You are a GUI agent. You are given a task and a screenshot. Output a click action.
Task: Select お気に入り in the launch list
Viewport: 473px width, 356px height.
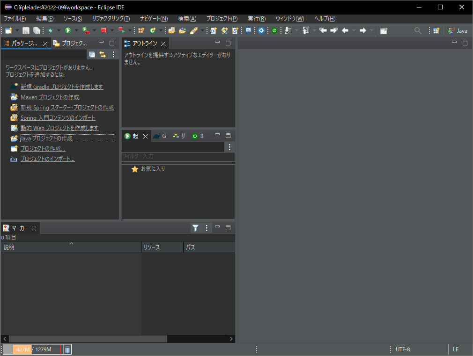coord(153,169)
